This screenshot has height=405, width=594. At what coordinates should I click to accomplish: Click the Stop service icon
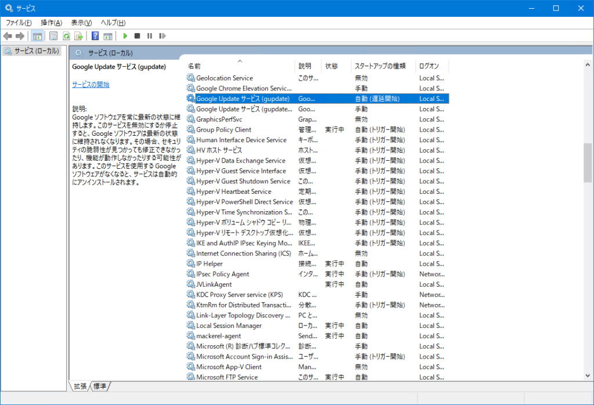[139, 35]
